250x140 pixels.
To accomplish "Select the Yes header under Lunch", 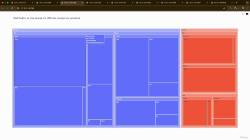I will point(209,95).
